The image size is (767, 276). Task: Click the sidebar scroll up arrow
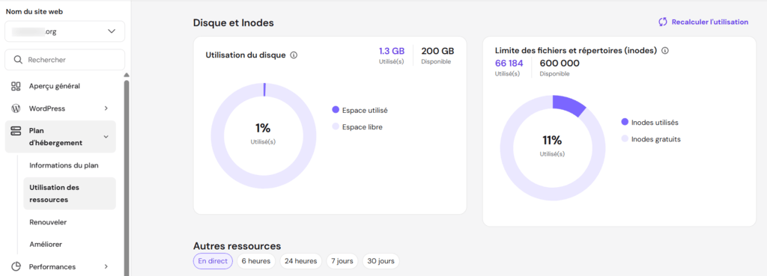coord(126,76)
